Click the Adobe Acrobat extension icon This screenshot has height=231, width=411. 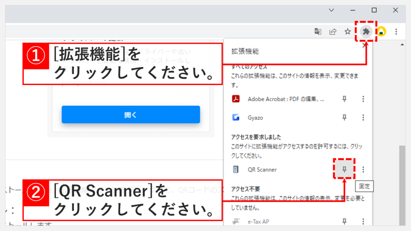coord(236,99)
